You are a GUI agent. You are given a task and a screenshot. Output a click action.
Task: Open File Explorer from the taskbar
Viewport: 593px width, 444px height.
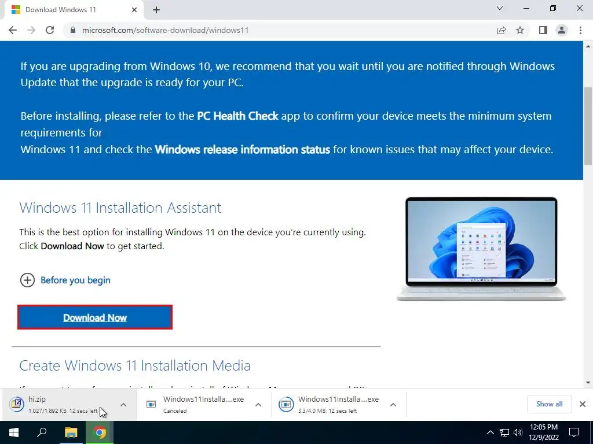[71, 432]
